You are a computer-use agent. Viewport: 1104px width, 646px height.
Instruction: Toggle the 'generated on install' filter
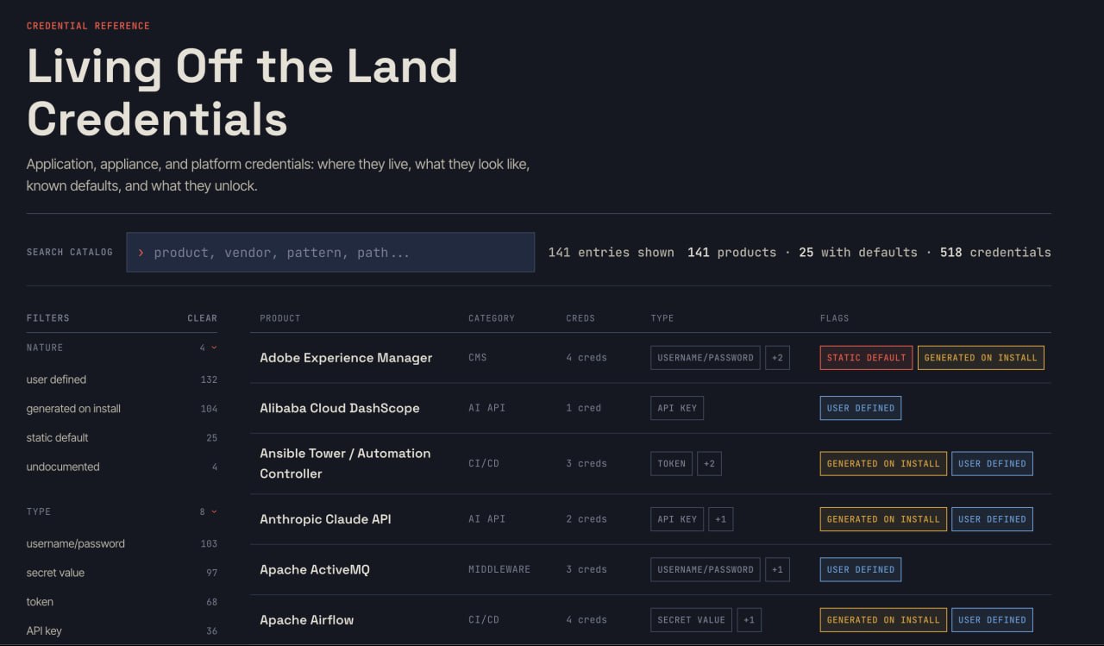tap(122, 409)
